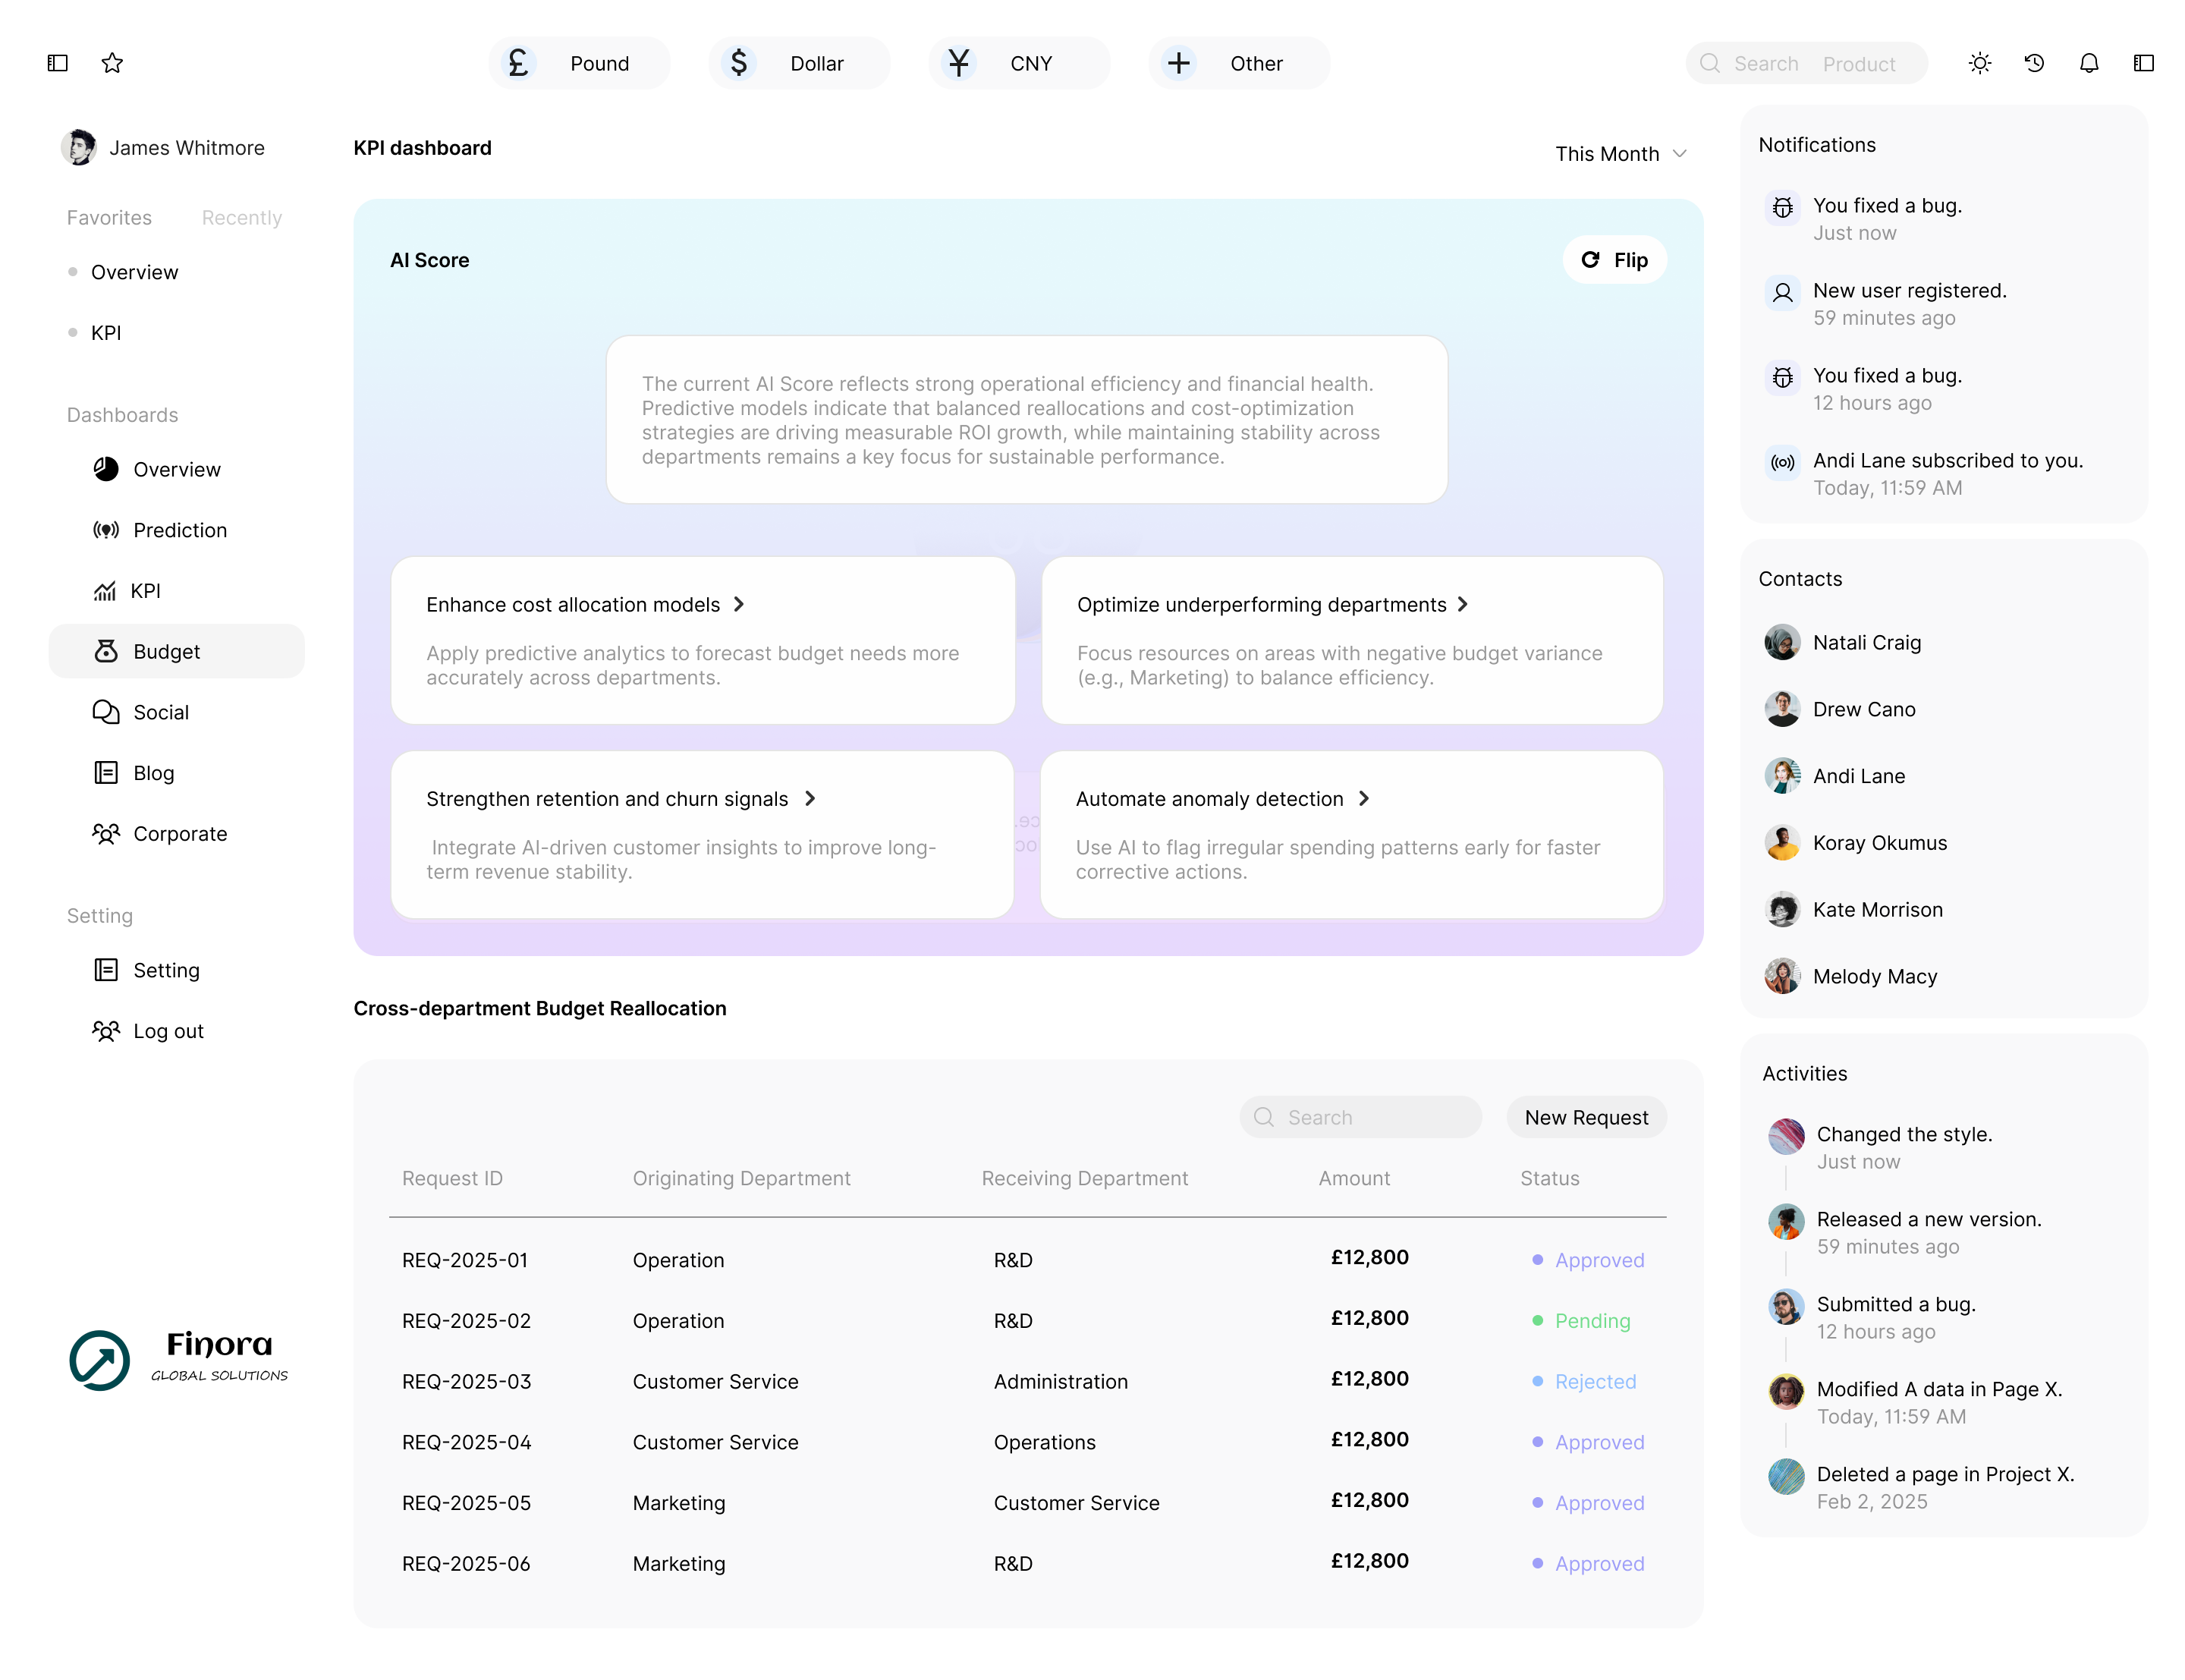Expand Automate anomaly detection chevron
2185x1680 pixels.
pos(1363,798)
